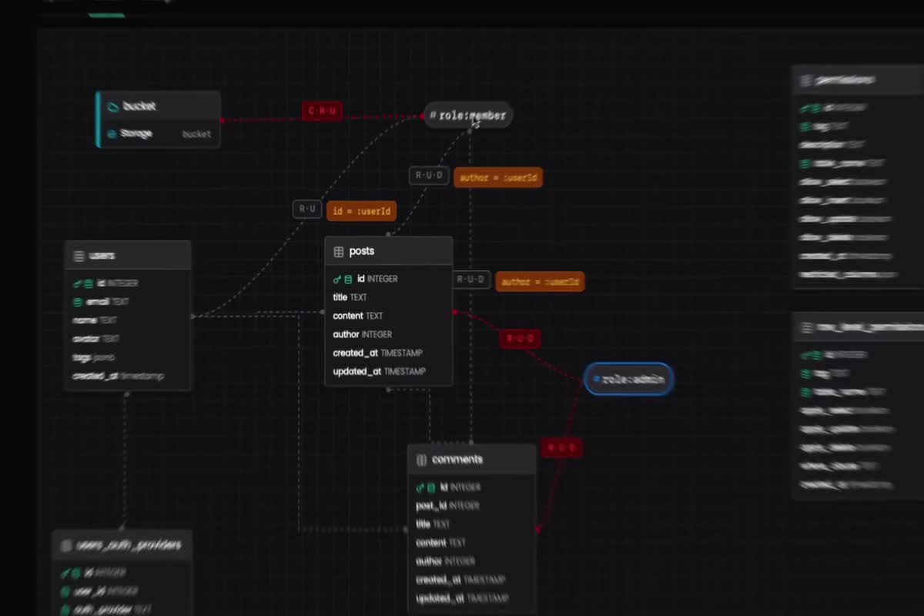
Task: Click the comments created_at TIMESTAMP row
Action: tap(471, 580)
